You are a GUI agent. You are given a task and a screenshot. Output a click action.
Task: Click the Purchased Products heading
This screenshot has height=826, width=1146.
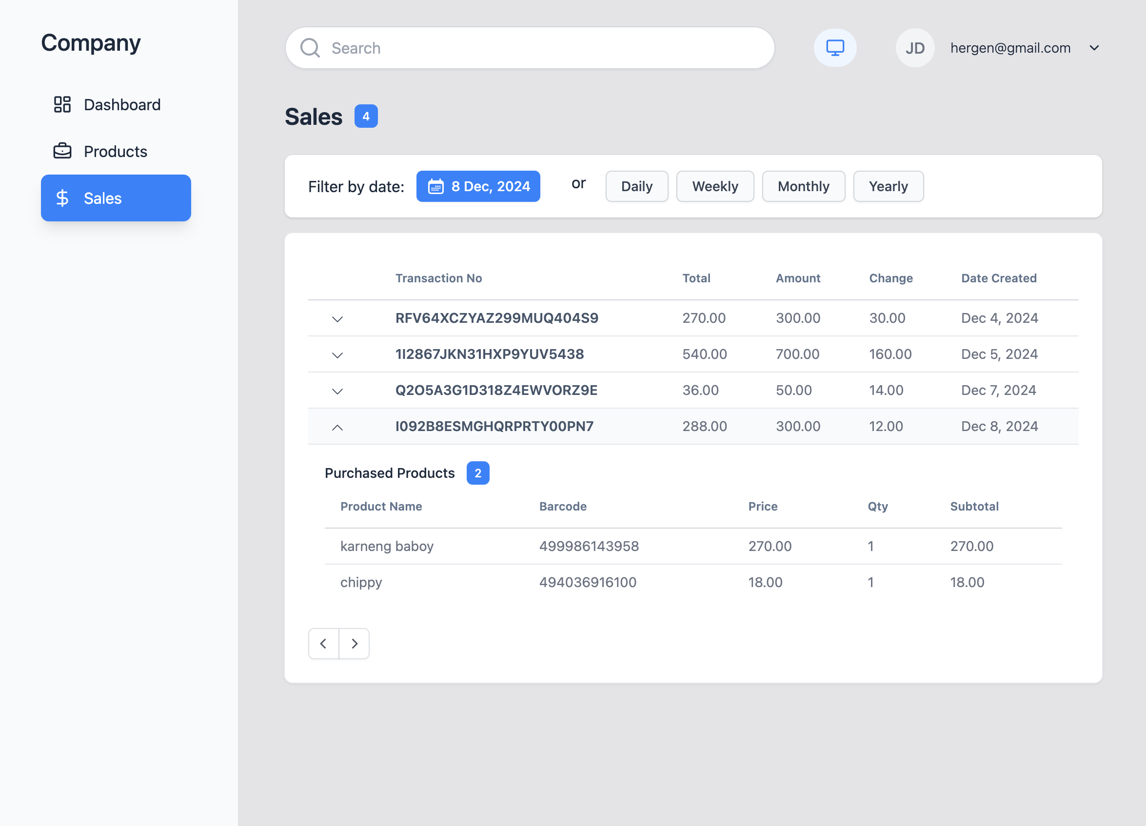(390, 473)
